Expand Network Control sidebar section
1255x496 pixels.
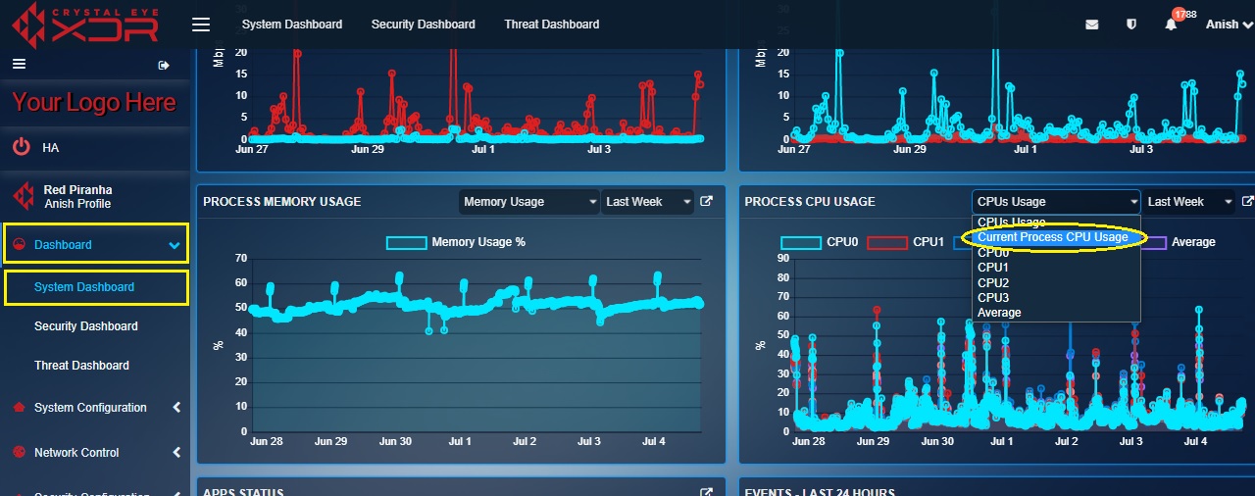176,453
